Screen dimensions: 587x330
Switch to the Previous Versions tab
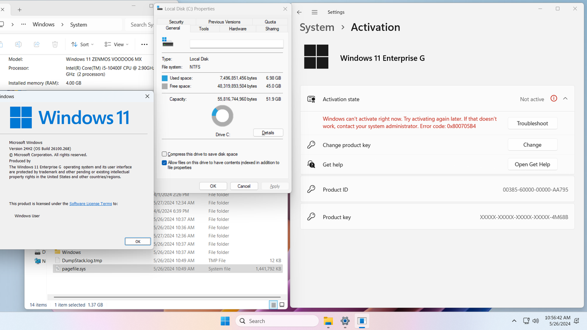224,22
